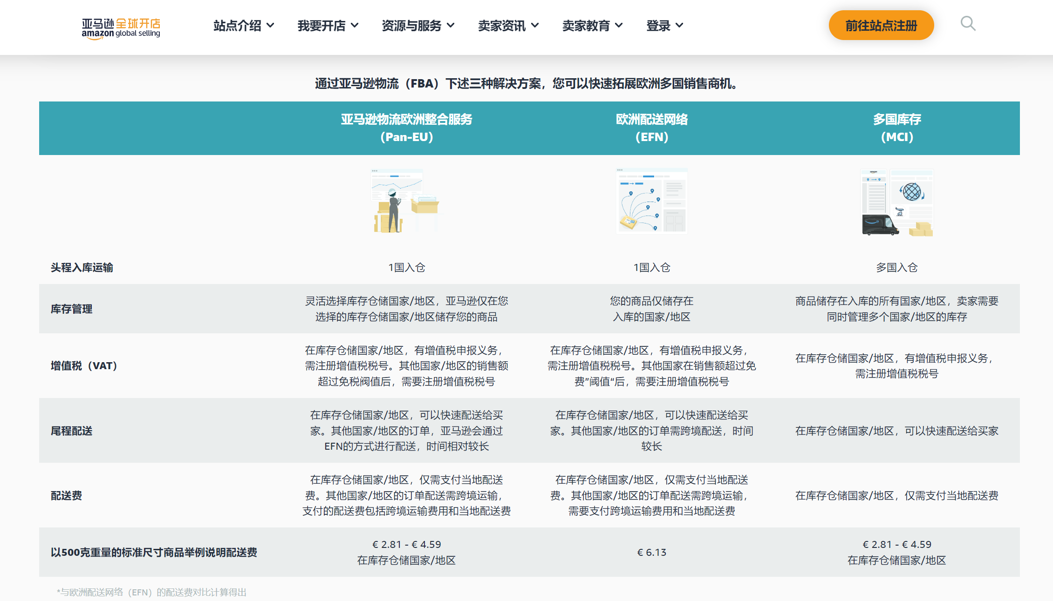Click the 前往站点注册 button

[881, 26]
